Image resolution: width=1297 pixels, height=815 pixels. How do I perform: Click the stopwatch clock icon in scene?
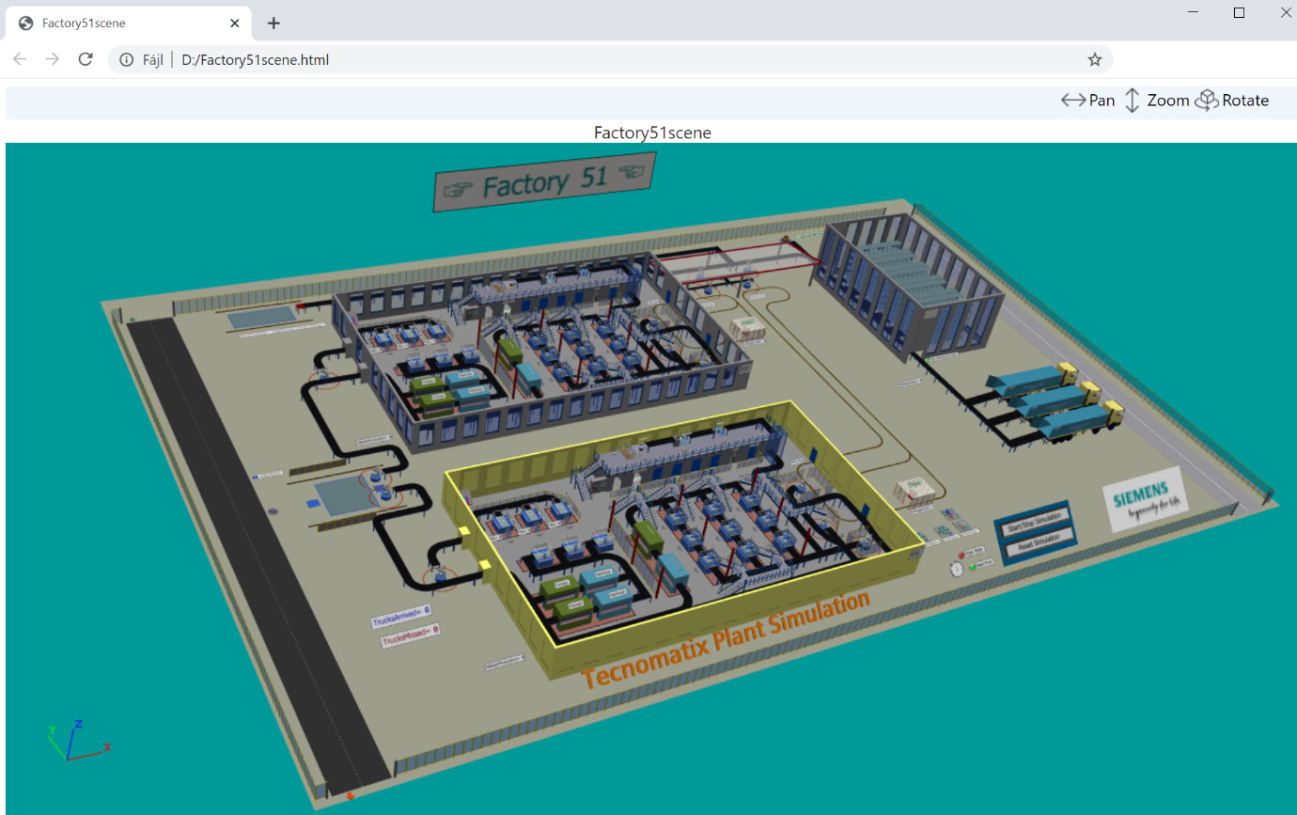[x=957, y=568]
